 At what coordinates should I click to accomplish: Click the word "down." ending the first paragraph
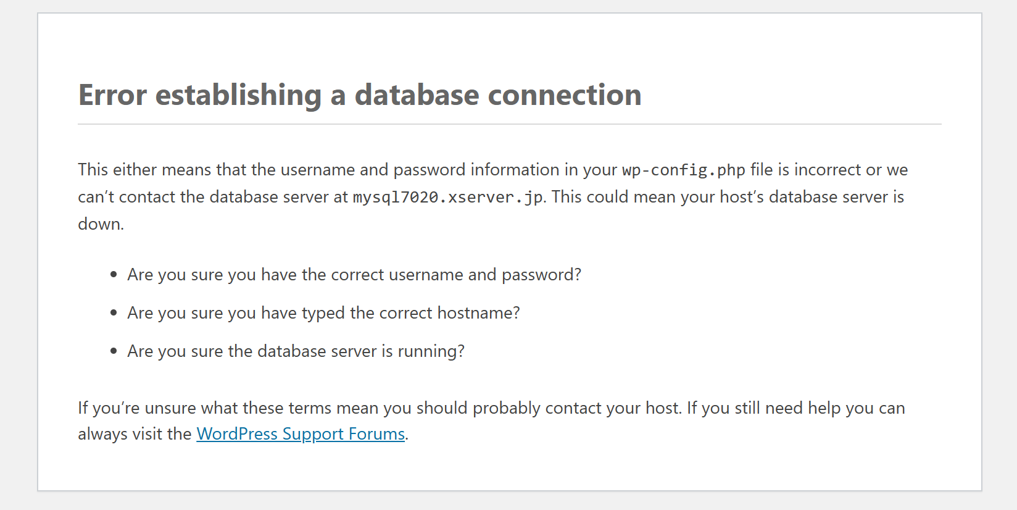click(x=101, y=224)
